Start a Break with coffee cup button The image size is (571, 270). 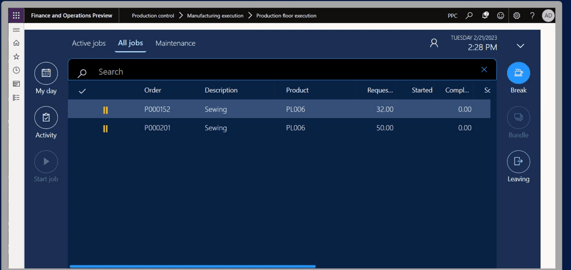coord(519,73)
